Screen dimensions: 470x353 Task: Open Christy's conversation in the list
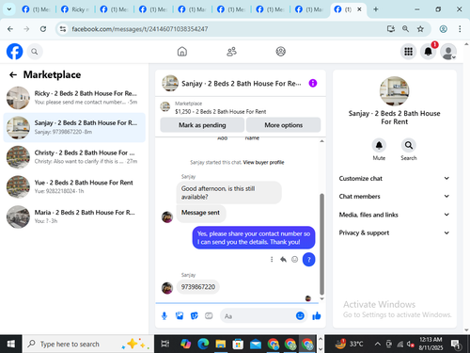point(74,157)
